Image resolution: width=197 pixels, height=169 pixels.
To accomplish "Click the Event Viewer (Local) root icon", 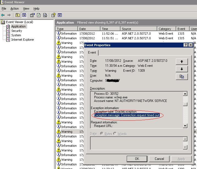I will click(3, 22).
